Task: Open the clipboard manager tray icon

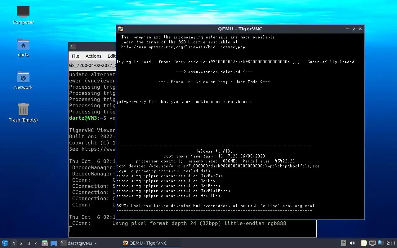Action: (x=364, y=243)
